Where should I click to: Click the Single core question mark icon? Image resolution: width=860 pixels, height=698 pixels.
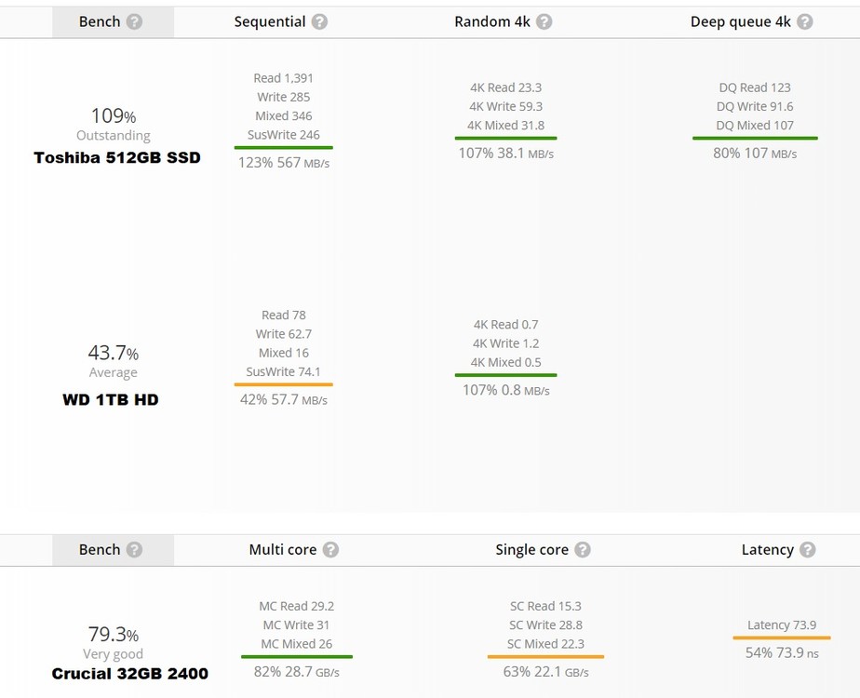(583, 549)
